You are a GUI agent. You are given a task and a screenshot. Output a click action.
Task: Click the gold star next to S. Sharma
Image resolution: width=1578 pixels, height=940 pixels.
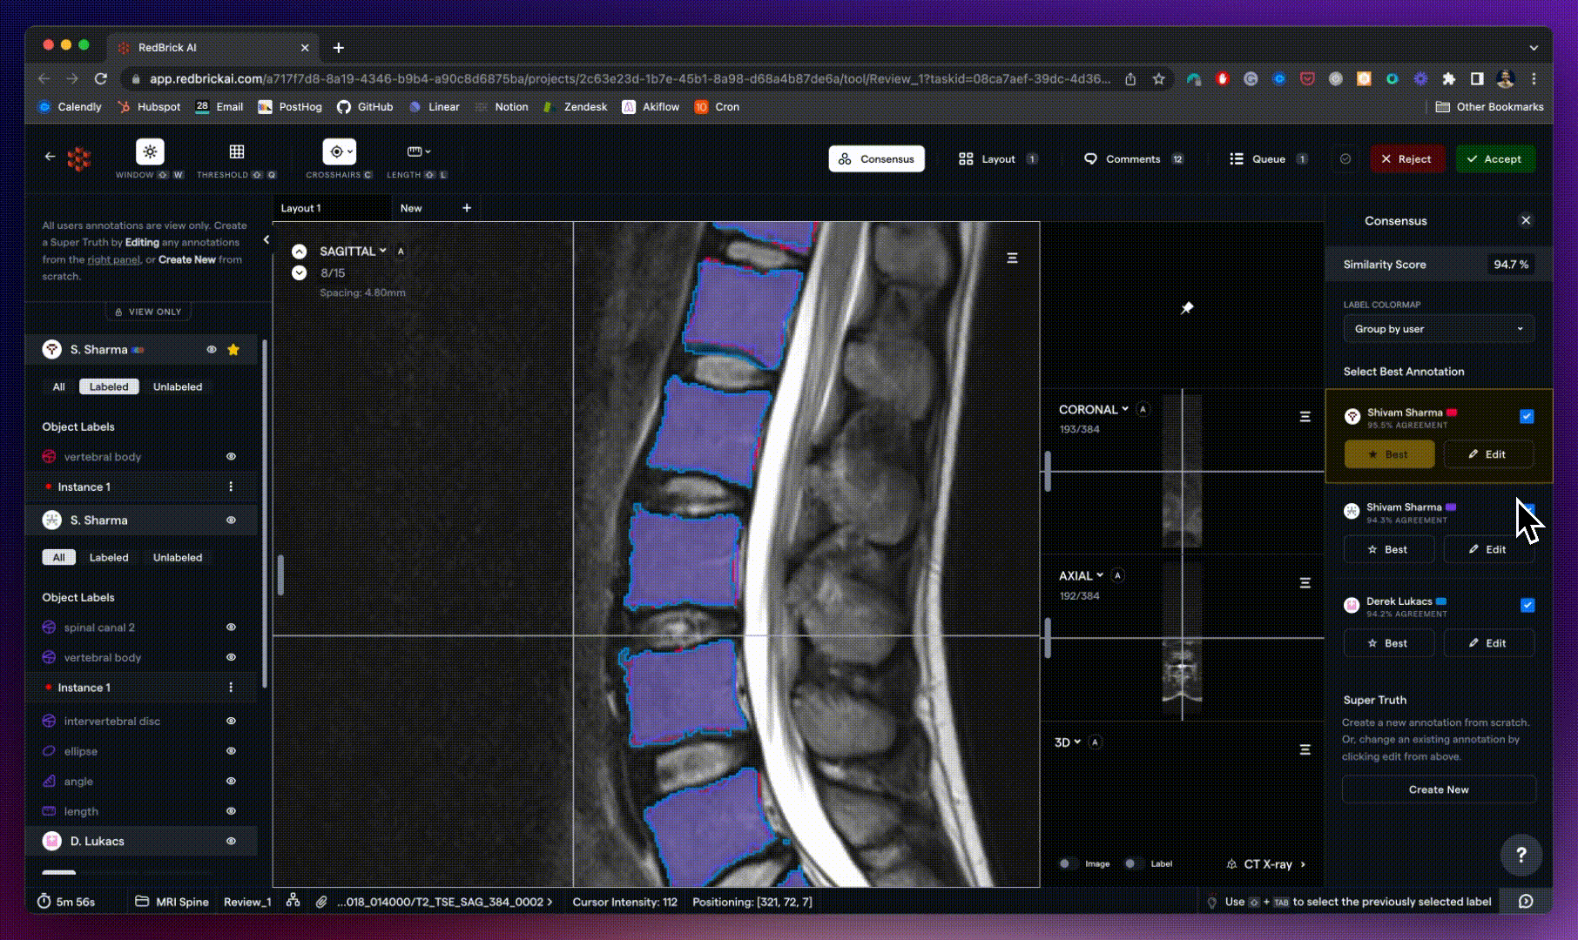233,350
